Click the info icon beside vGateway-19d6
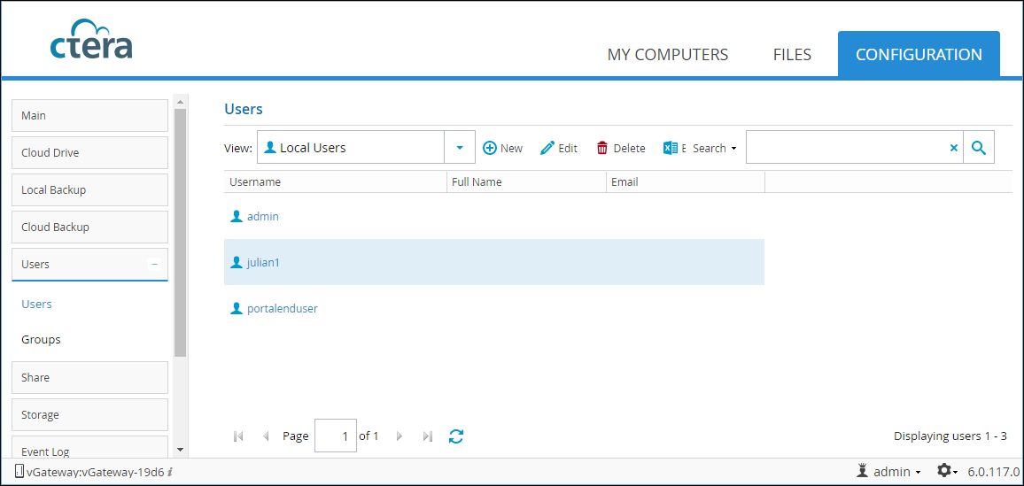This screenshot has width=1024, height=486. pos(170,471)
